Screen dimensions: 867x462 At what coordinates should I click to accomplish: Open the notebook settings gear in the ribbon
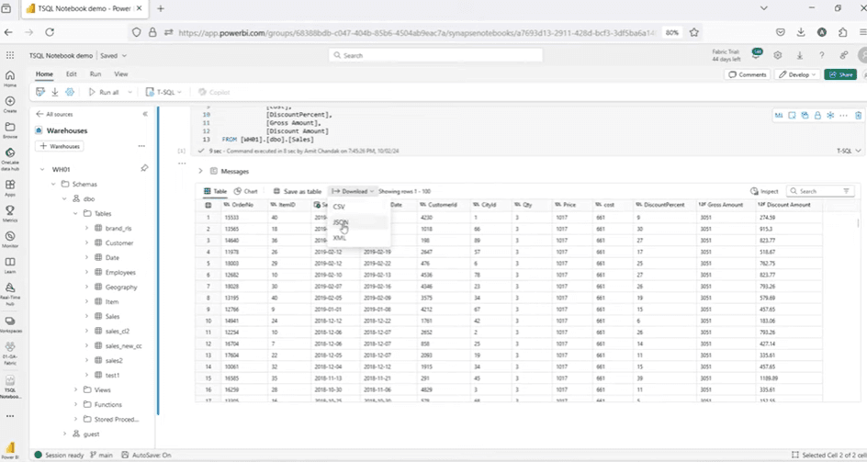[70, 92]
